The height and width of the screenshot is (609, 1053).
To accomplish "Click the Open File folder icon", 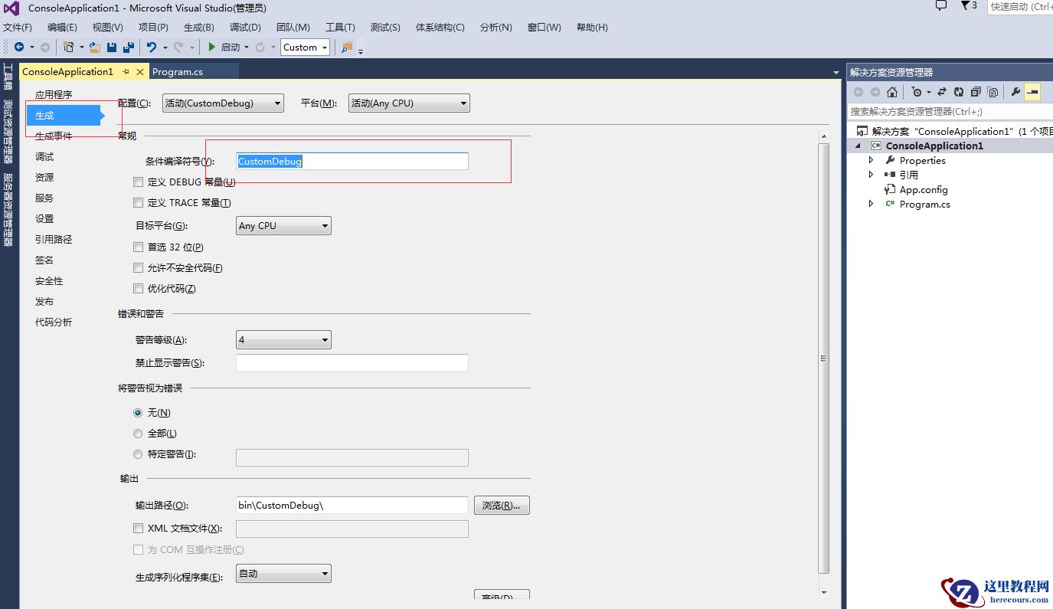I will click(95, 47).
